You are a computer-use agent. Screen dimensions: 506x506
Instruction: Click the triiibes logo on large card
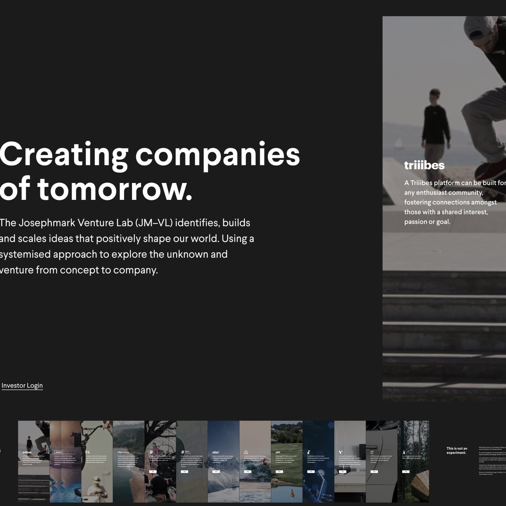424,166
